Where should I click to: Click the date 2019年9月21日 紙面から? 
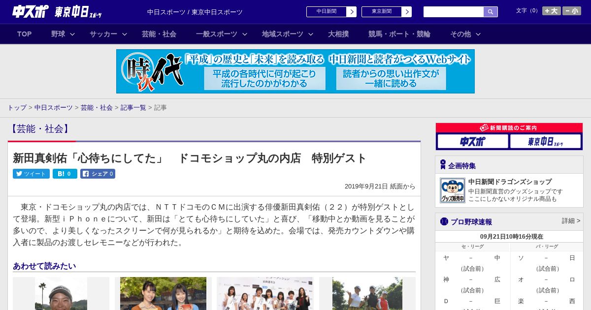380,186
